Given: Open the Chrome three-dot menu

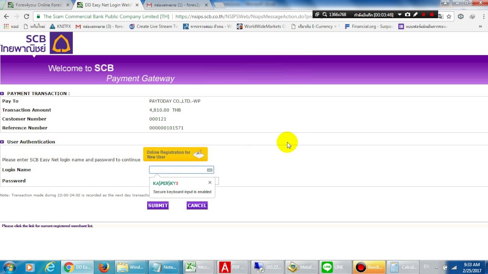Looking at the screenshot, I should coord(483,16).
